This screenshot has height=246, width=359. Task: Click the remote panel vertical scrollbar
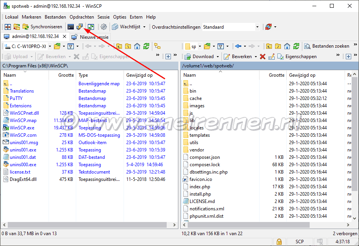[x=355, y=134]
